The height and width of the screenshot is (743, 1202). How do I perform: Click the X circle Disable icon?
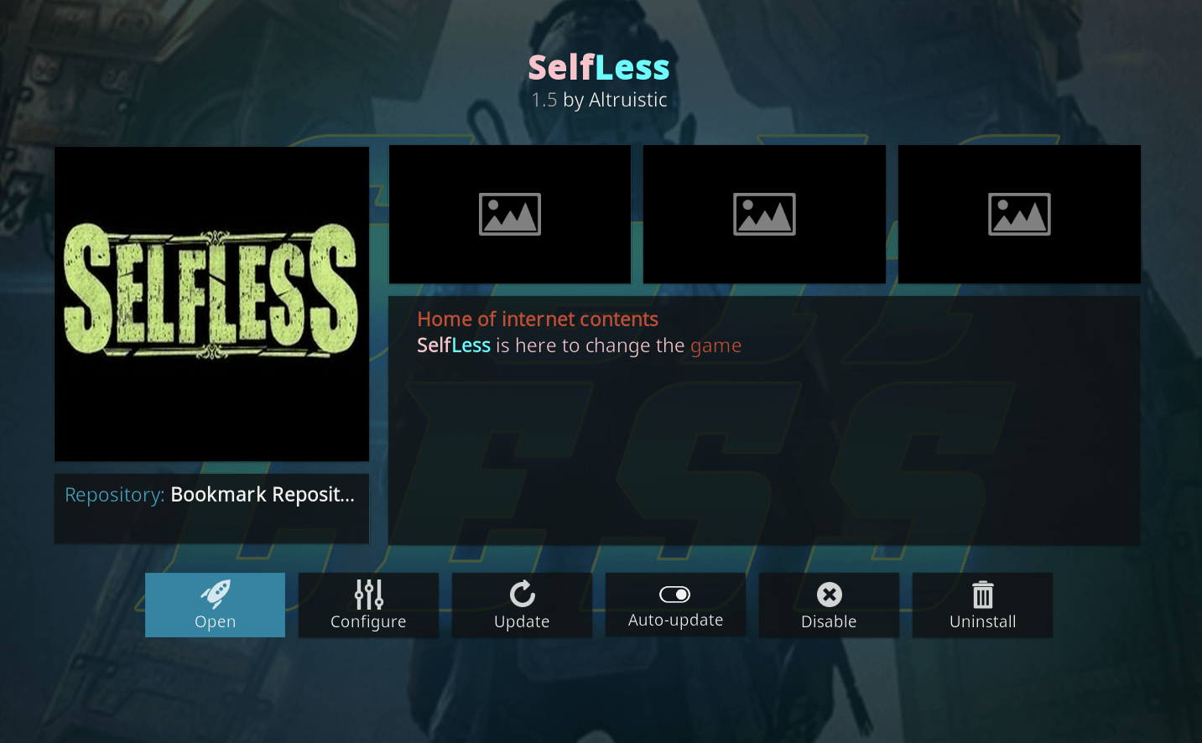coord(830,595)
